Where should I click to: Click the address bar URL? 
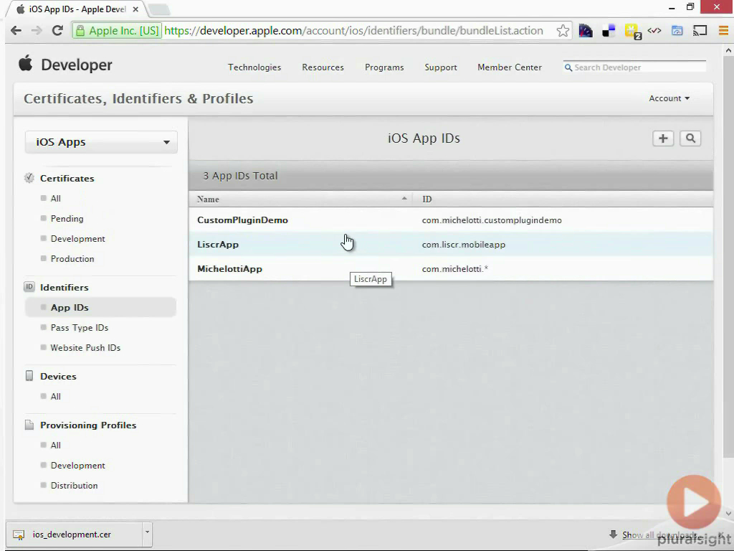click(354, 31)
